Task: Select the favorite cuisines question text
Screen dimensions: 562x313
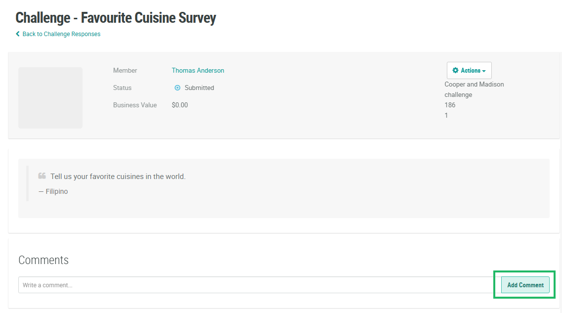Action: click(118, 177)
